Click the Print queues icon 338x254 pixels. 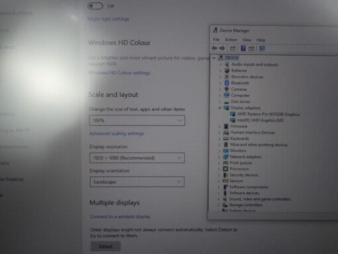(225, 163)
